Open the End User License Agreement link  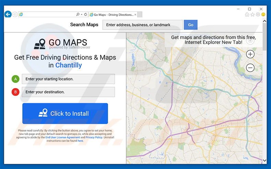coord(62,137)
